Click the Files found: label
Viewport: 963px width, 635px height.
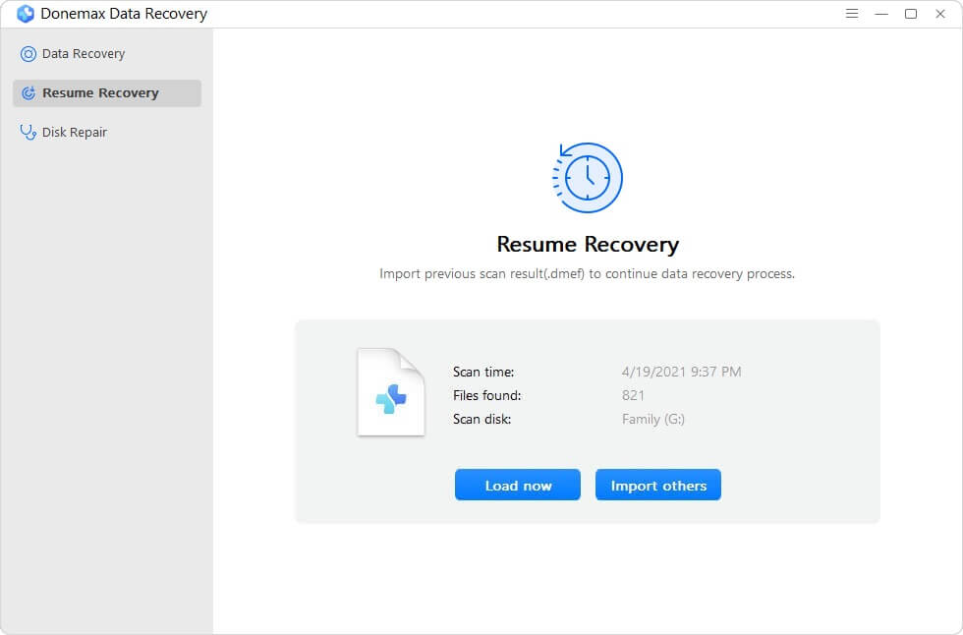[487, 395]
